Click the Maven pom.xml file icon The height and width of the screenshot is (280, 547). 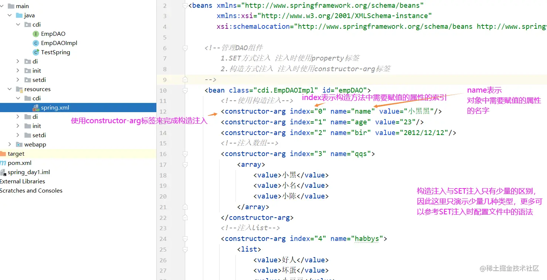click(x=3, y=163)
